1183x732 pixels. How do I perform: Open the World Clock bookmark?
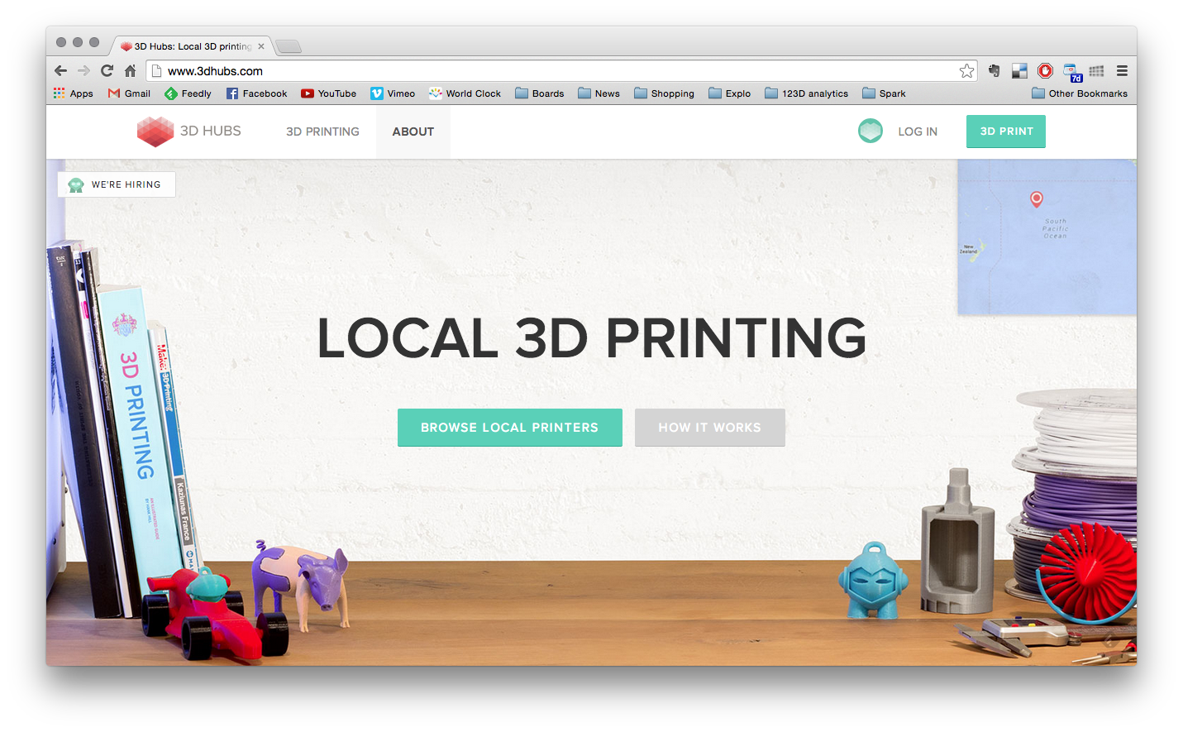[x=465, y=93]
